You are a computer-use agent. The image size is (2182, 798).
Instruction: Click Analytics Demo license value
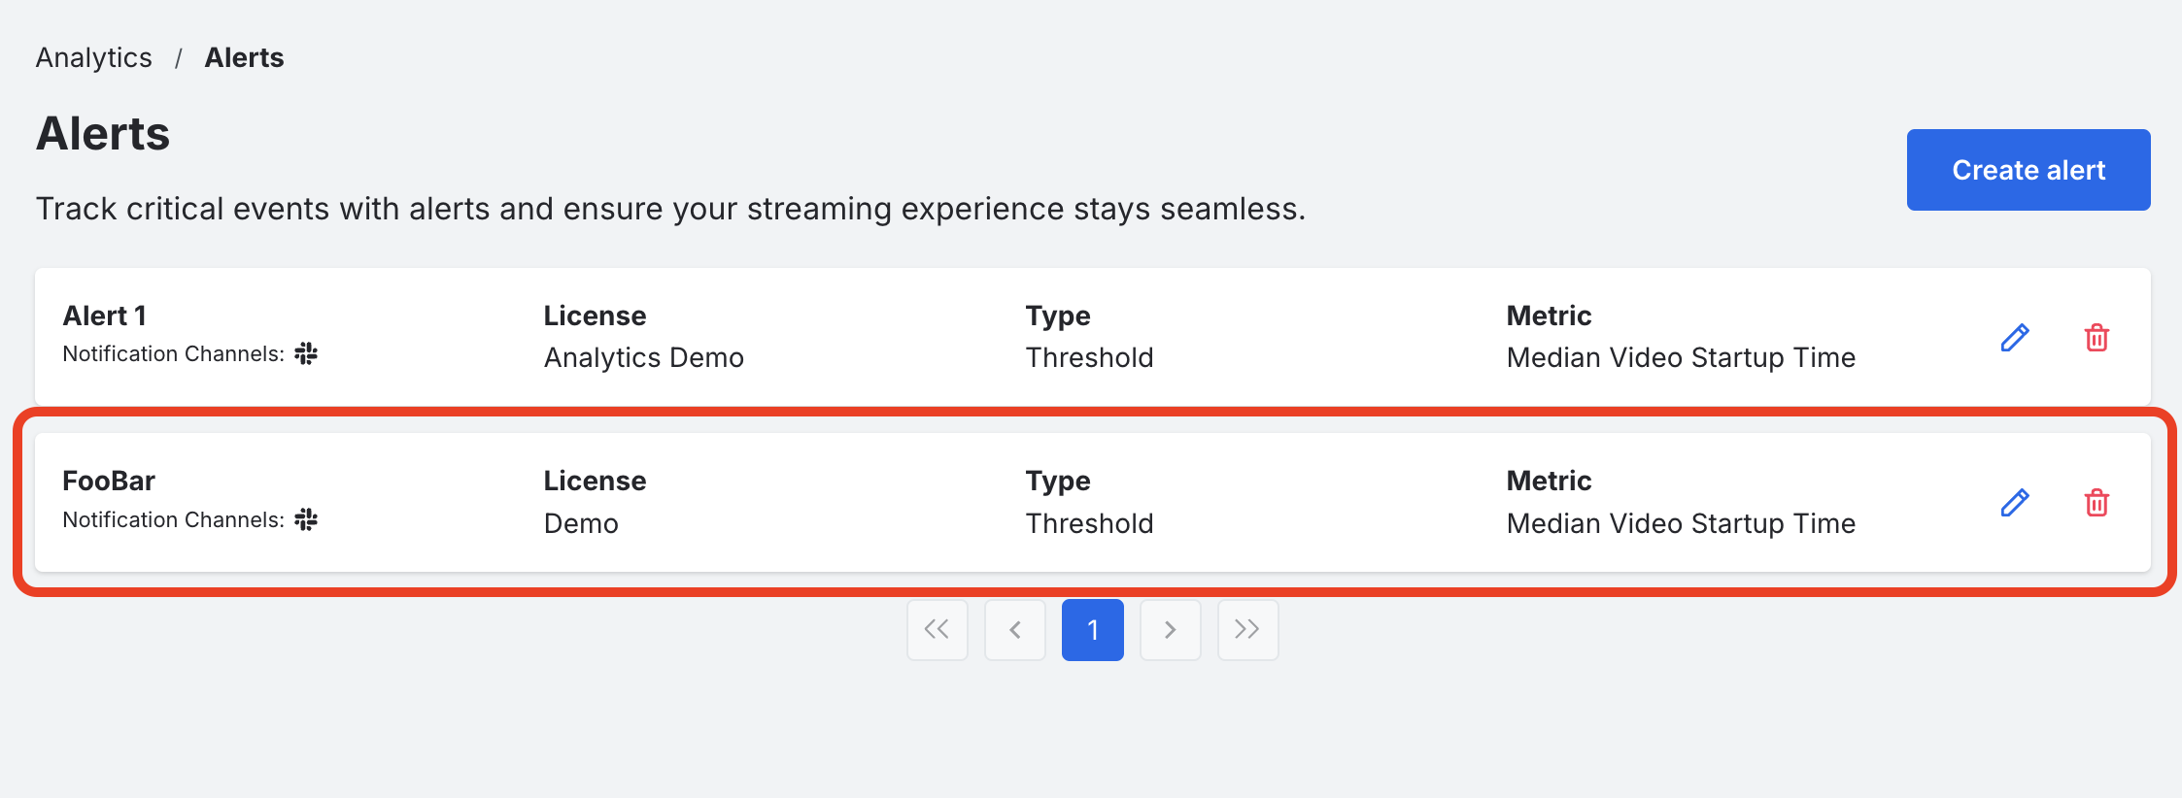click(643, 357)
